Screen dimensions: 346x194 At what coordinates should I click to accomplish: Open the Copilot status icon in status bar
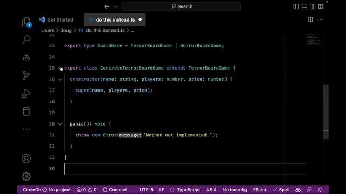pyautogui.click(x=298, y=190)
